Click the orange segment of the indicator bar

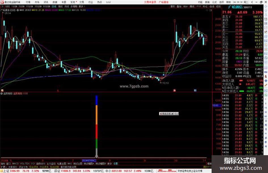click(97, 114)
